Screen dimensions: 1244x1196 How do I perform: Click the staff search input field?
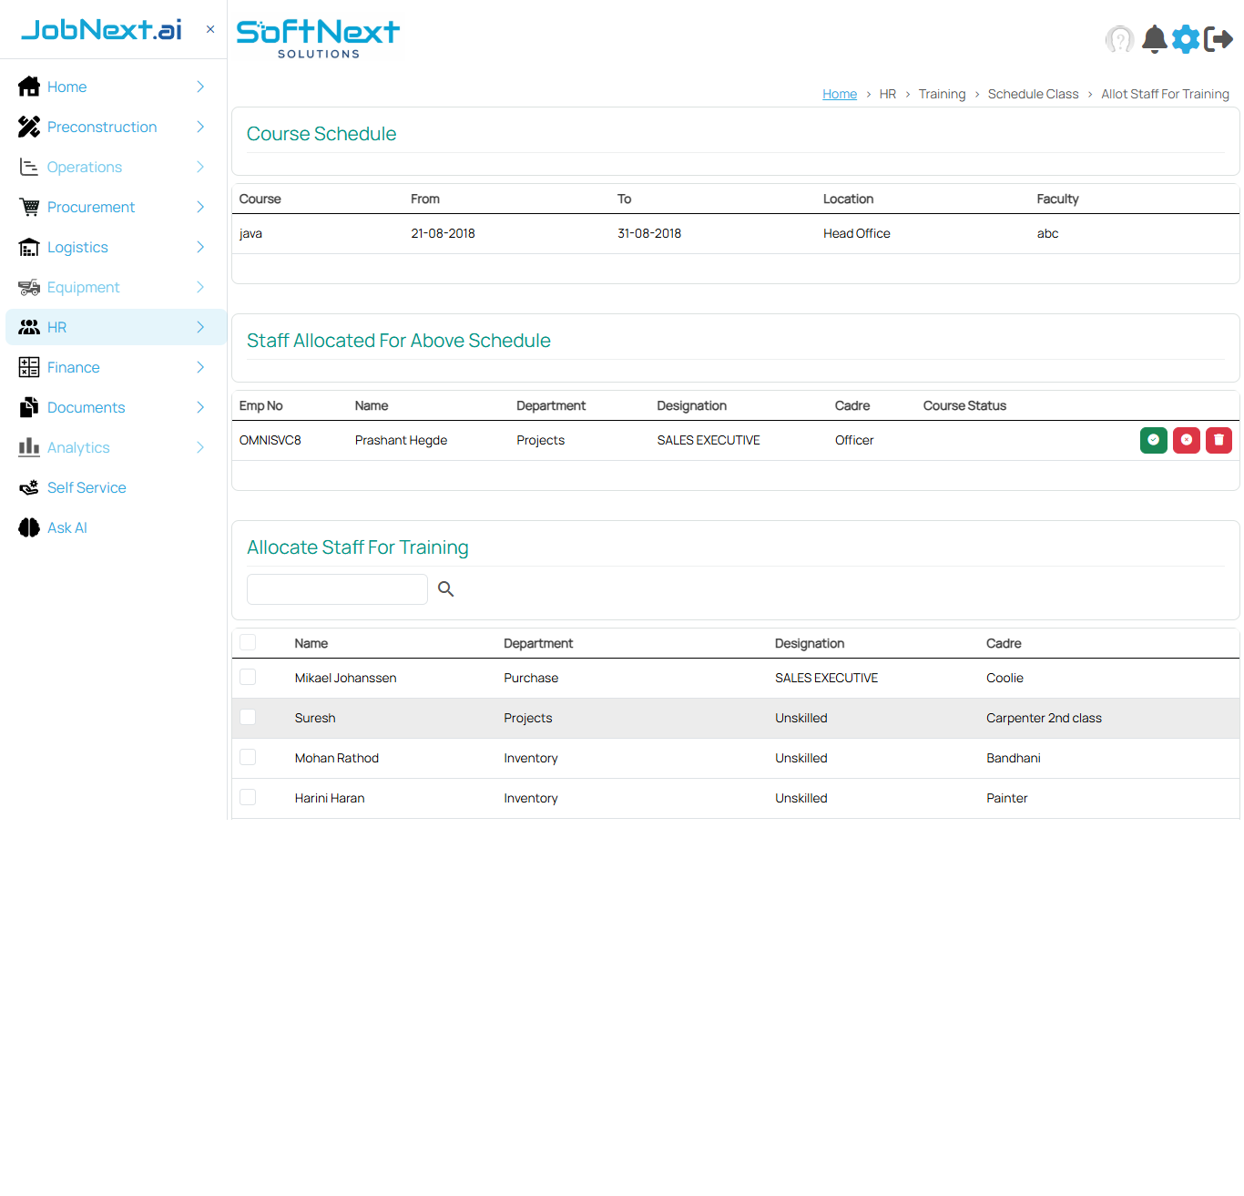pos(336,588)
